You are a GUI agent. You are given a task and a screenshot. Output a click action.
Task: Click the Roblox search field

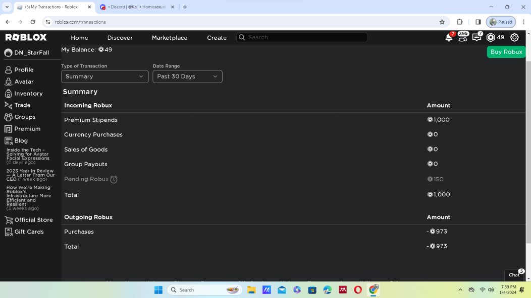coord(302,38)
